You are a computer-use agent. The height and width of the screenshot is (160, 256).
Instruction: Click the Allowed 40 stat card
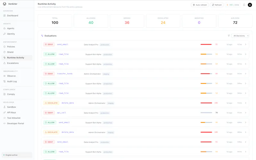pos(91,21)
